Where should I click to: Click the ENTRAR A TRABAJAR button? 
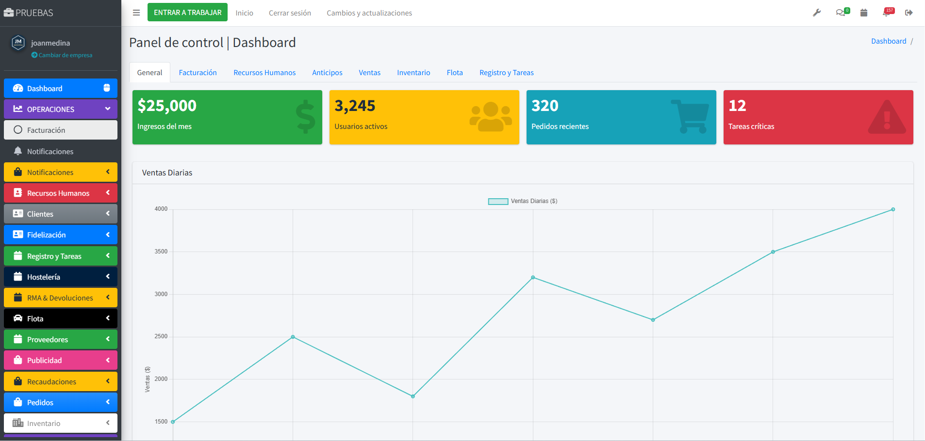(x=187, y=13)
